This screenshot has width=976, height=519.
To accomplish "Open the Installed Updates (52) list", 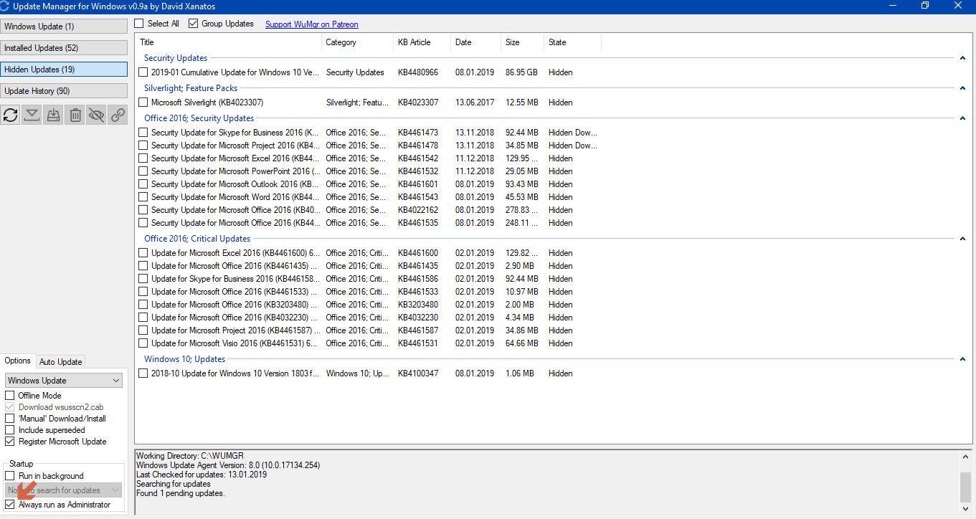I will [64, 48].
